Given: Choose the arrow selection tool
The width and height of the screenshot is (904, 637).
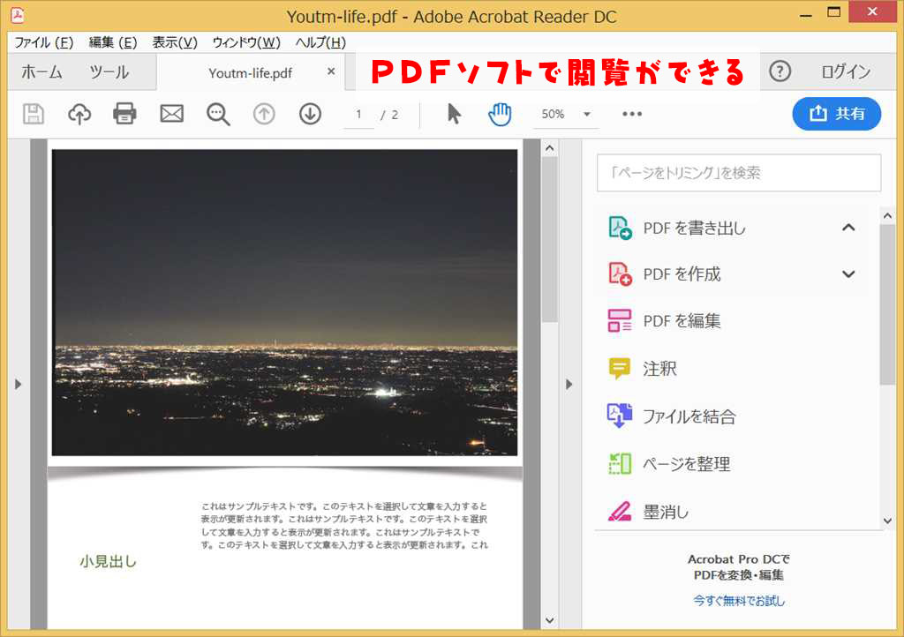Looking at the screenshot, I should coord(455,114).
